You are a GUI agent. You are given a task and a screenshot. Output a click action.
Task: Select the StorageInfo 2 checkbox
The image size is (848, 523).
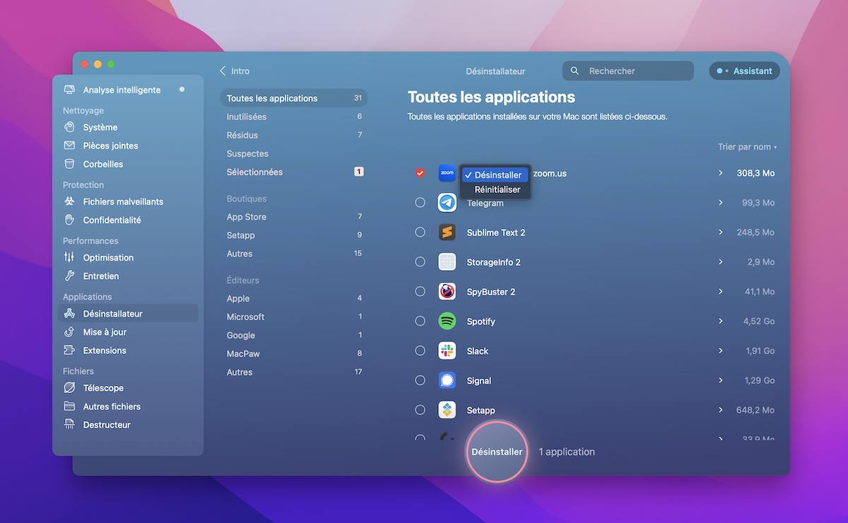(x=420, y=262)
